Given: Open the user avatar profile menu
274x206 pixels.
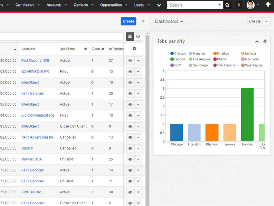Looking at the screenshot, I should pos(251,5).
